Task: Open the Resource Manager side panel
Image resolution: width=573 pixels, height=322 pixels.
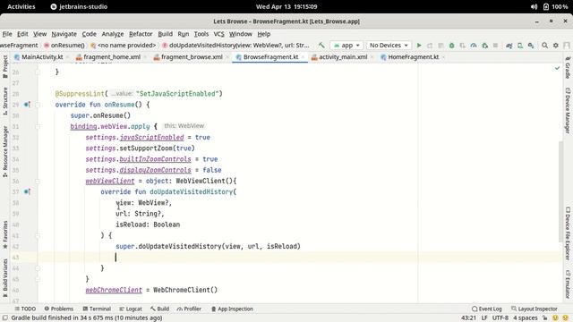Action: click(5, 151)
